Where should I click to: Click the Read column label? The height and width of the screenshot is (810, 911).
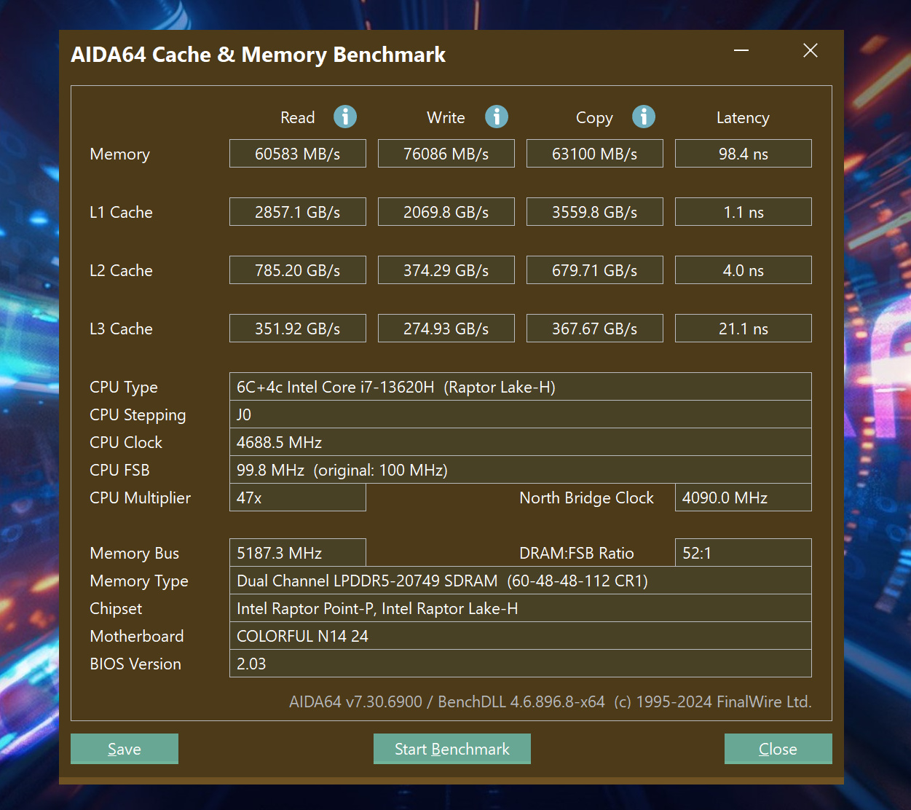pos(298,118)
